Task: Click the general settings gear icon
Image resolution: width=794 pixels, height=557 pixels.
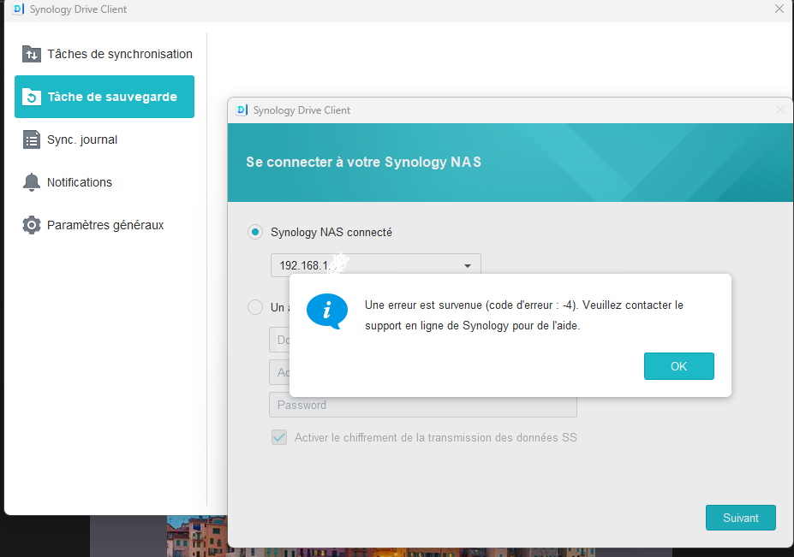Action: click(32, 225)
